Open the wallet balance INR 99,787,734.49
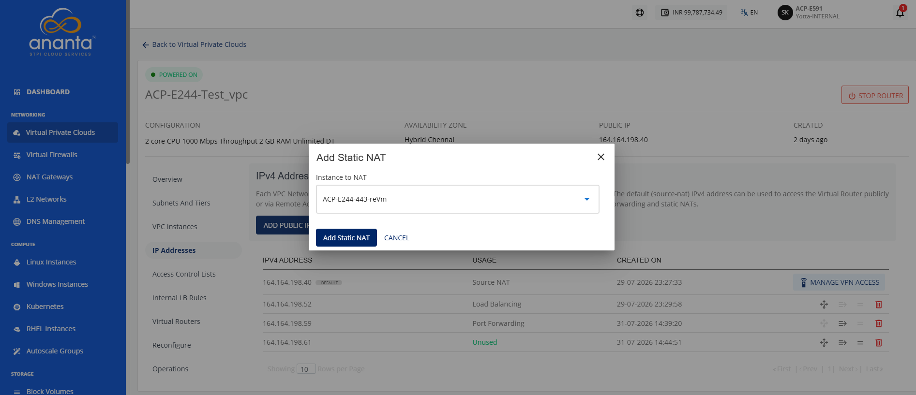The image size is (916, 395). coord(692,13)
